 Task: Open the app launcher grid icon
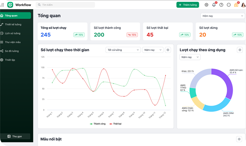click(2, 5)
